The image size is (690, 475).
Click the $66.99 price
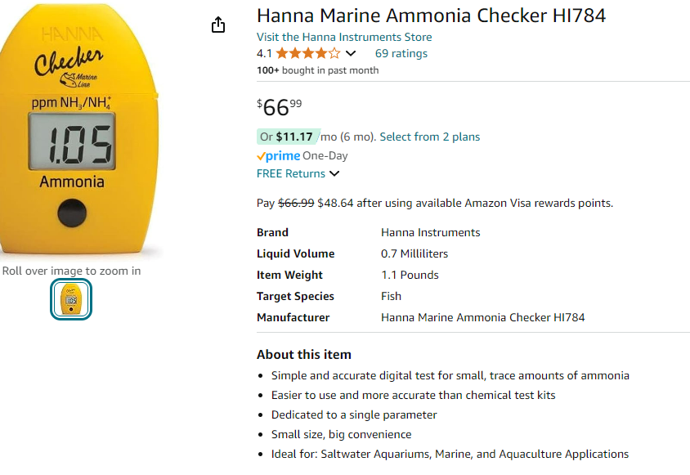click(278, 107)
